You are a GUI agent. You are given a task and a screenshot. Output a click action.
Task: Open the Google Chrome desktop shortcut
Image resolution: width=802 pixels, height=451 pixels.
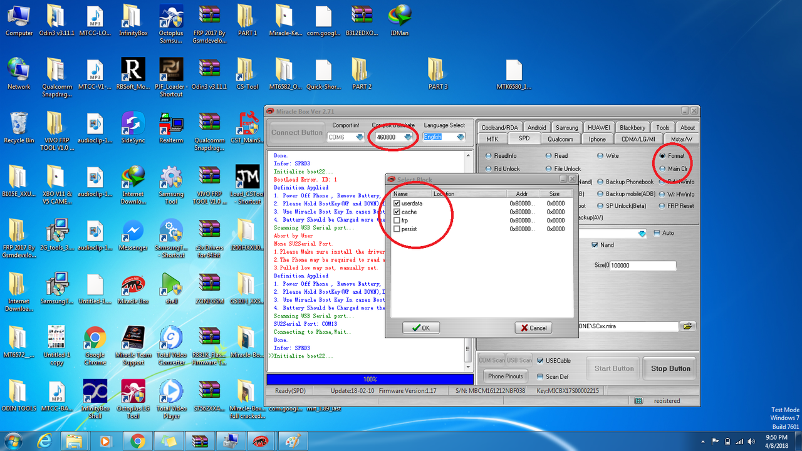pyautogui.click(x=95, y=346)
